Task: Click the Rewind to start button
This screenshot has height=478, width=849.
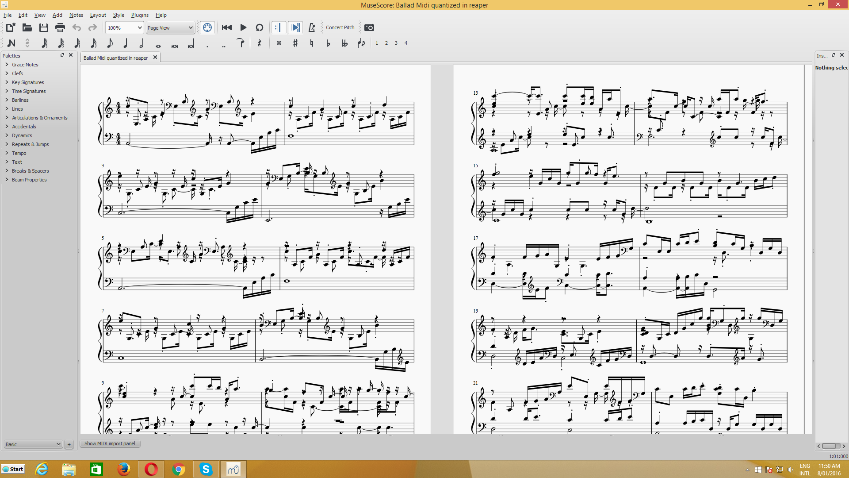Action: coord(227,27)
